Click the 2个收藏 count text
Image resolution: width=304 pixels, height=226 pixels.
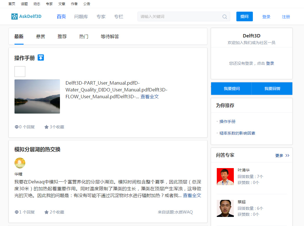(57, 212)
